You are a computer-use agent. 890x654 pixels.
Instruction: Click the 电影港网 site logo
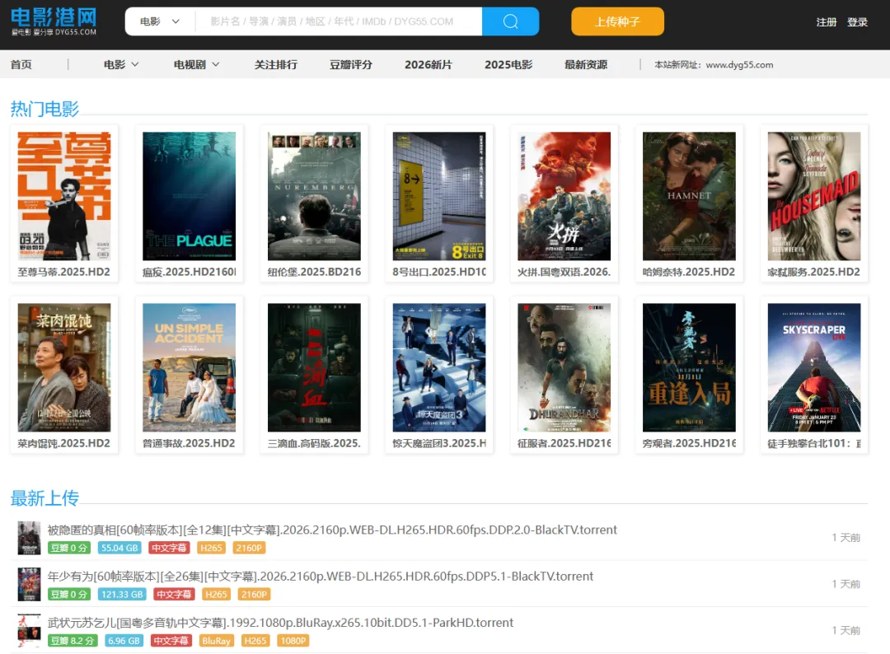click(x=54, y=21)
